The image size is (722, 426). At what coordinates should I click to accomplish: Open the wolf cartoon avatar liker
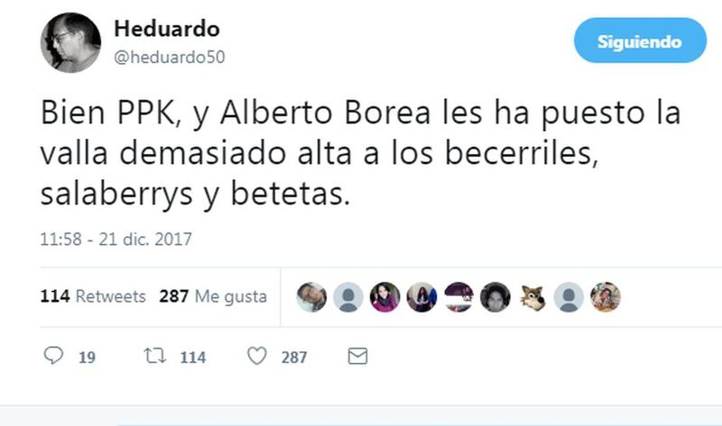[x=532, y=297]
